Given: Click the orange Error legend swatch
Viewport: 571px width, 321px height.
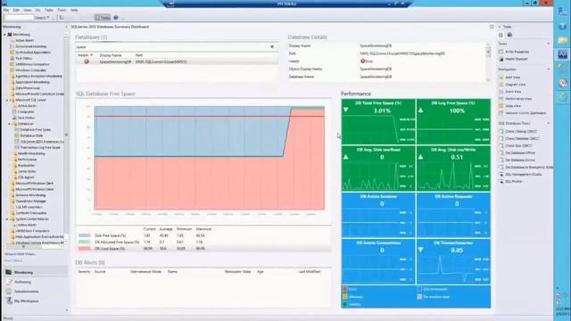Looking at the screenshot, I should [x=345, y=289].
